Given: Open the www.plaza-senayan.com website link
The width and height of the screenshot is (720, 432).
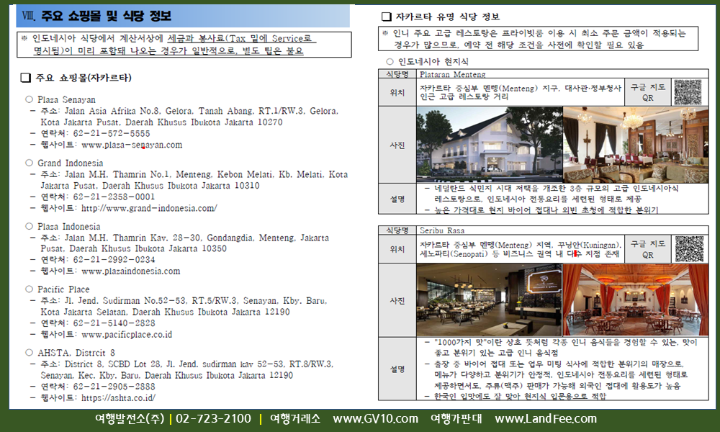Looking at the screenshot, I should 132,145.
